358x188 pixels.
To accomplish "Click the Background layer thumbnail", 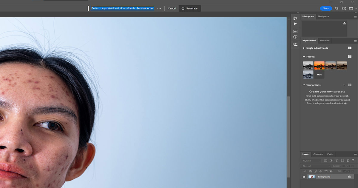I will pyautogui.click(x=313, y=177).
